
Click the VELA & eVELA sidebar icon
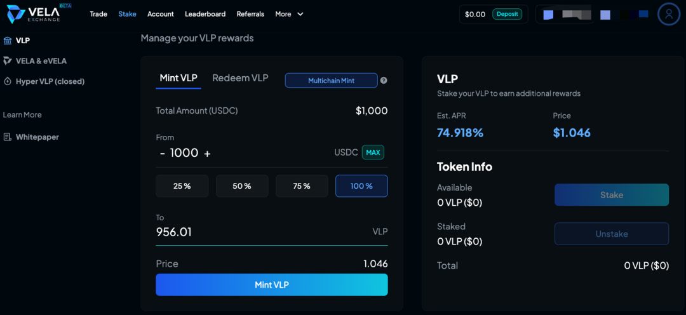pos(8,61)
